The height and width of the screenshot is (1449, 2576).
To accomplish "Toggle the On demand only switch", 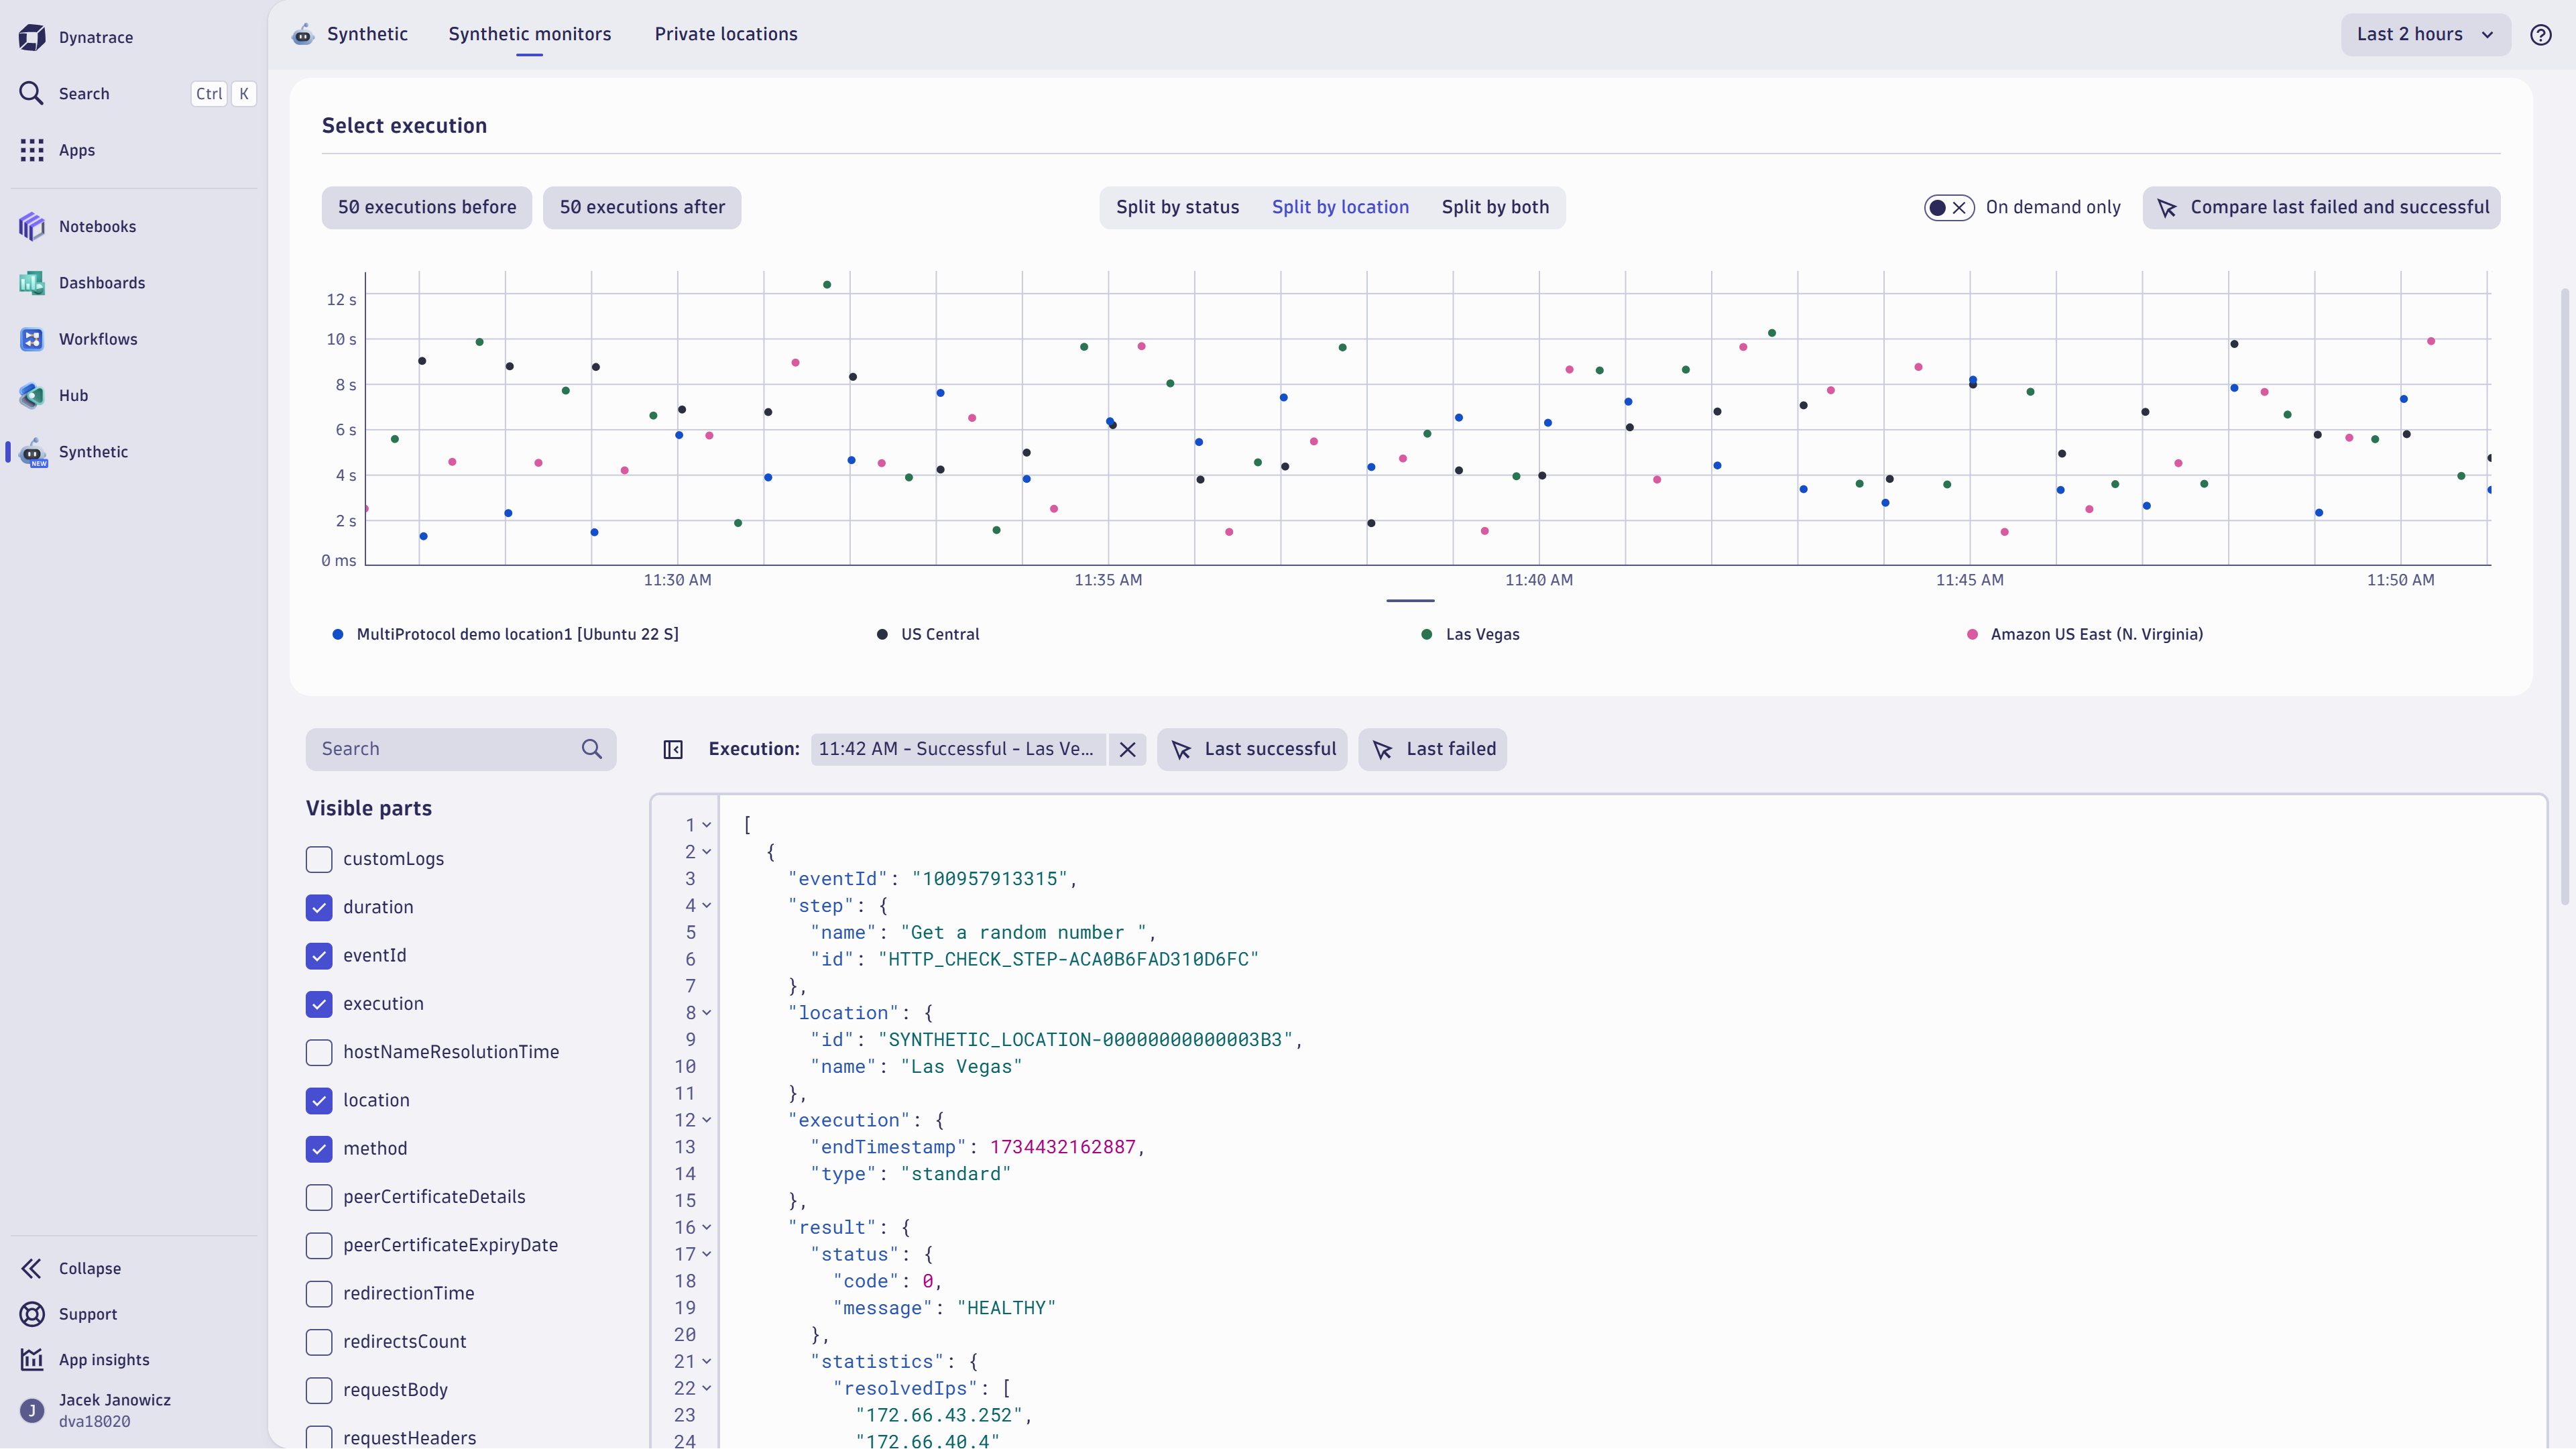I will click(1948, 207).
